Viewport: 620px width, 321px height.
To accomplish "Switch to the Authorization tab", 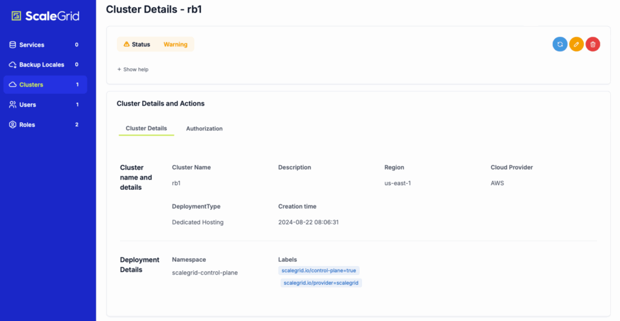I will tap(204, 129).
